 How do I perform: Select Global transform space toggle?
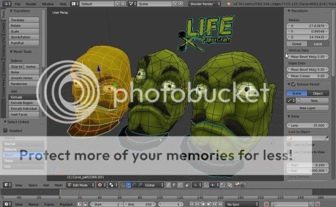click(x=297, y=44)
